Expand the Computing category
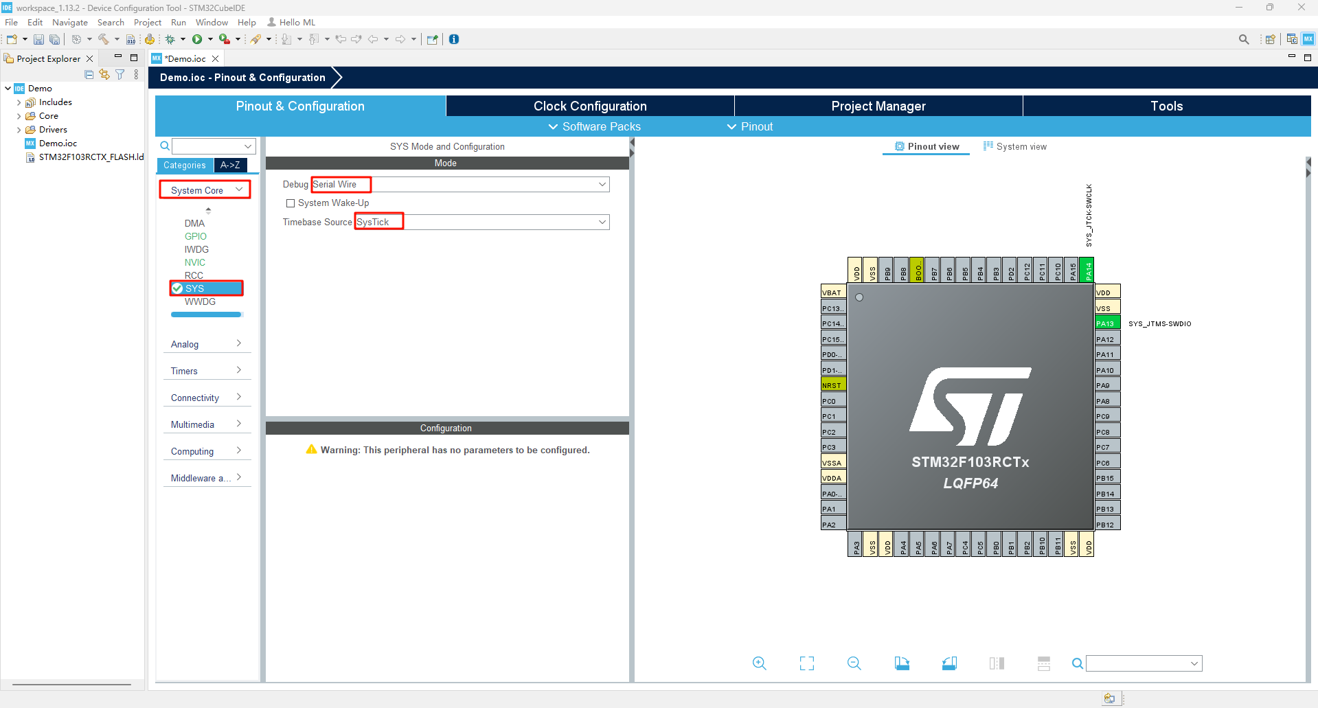This screenshot has width=1318, height=708. click(x=207, y=451)
